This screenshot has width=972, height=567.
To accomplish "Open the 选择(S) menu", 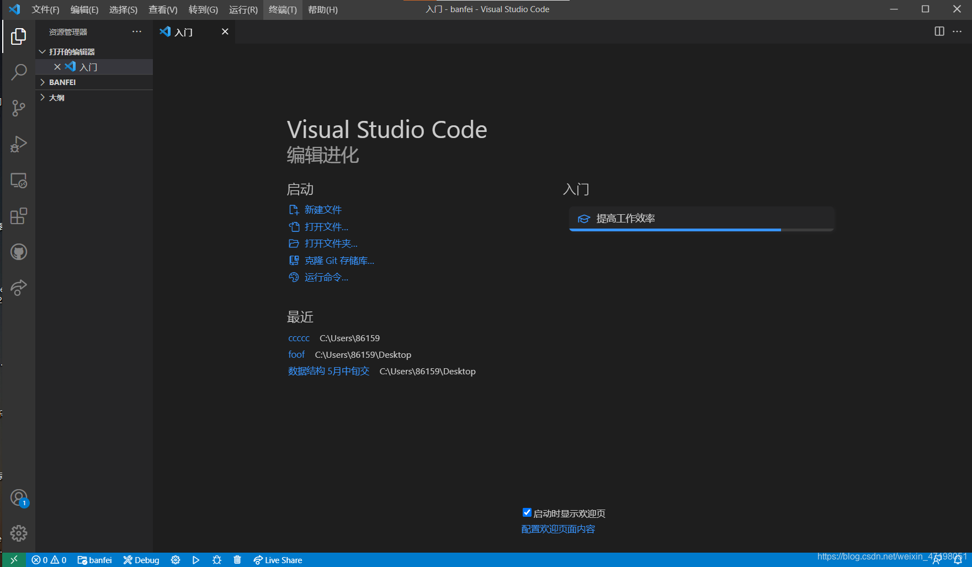I will (123, 9).
